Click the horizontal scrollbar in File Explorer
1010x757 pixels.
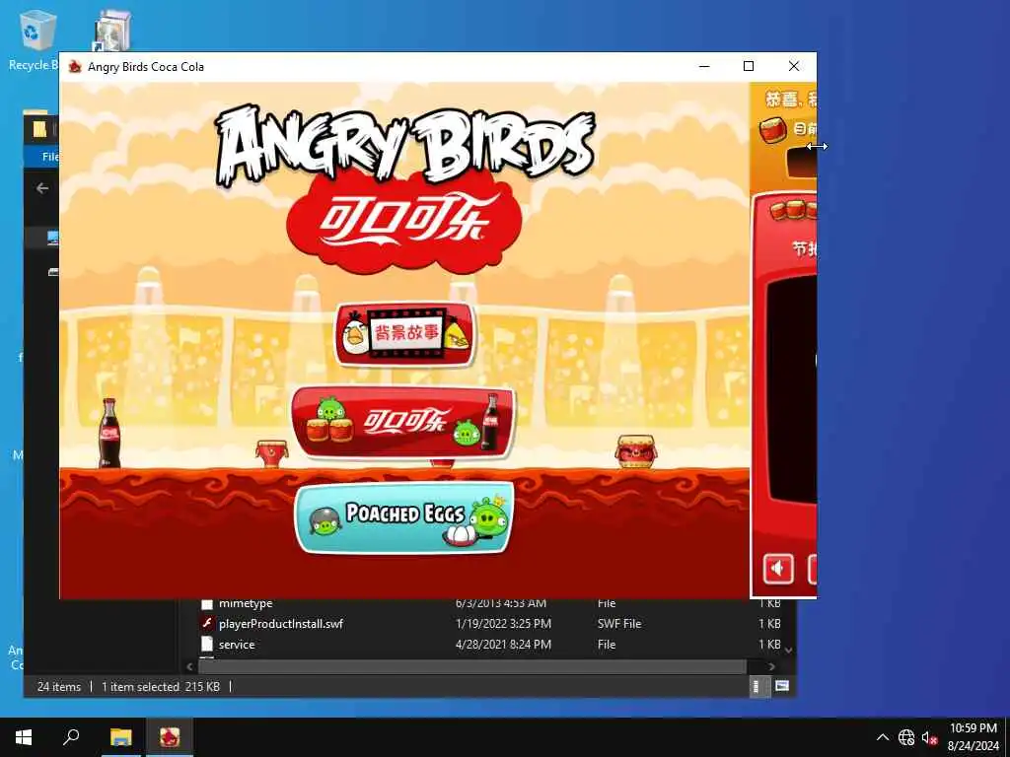click(471, 667)
